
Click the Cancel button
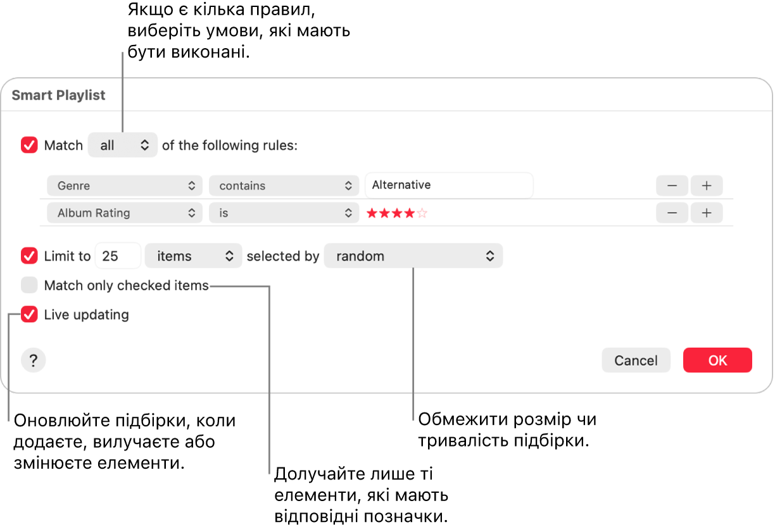tap(636, 361)
